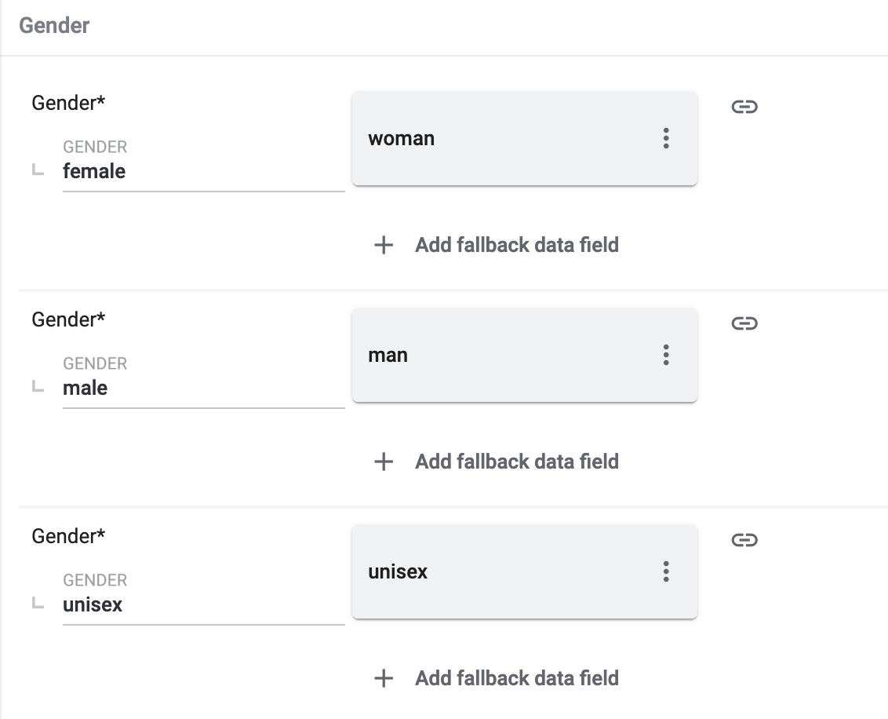Image resolution: width=888 pixels, height=719 pixels.
Task: Select the unisex data field box
Action: (x=502, y=572)
